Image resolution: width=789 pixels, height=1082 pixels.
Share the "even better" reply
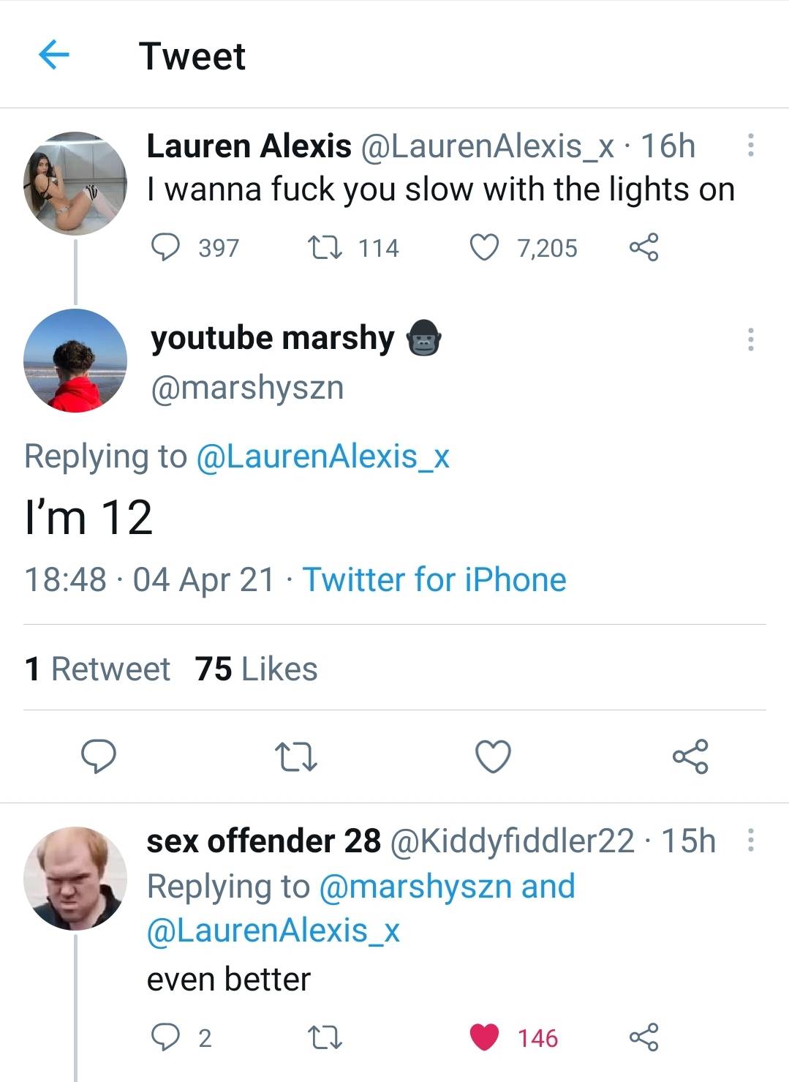coord(643,1037)
